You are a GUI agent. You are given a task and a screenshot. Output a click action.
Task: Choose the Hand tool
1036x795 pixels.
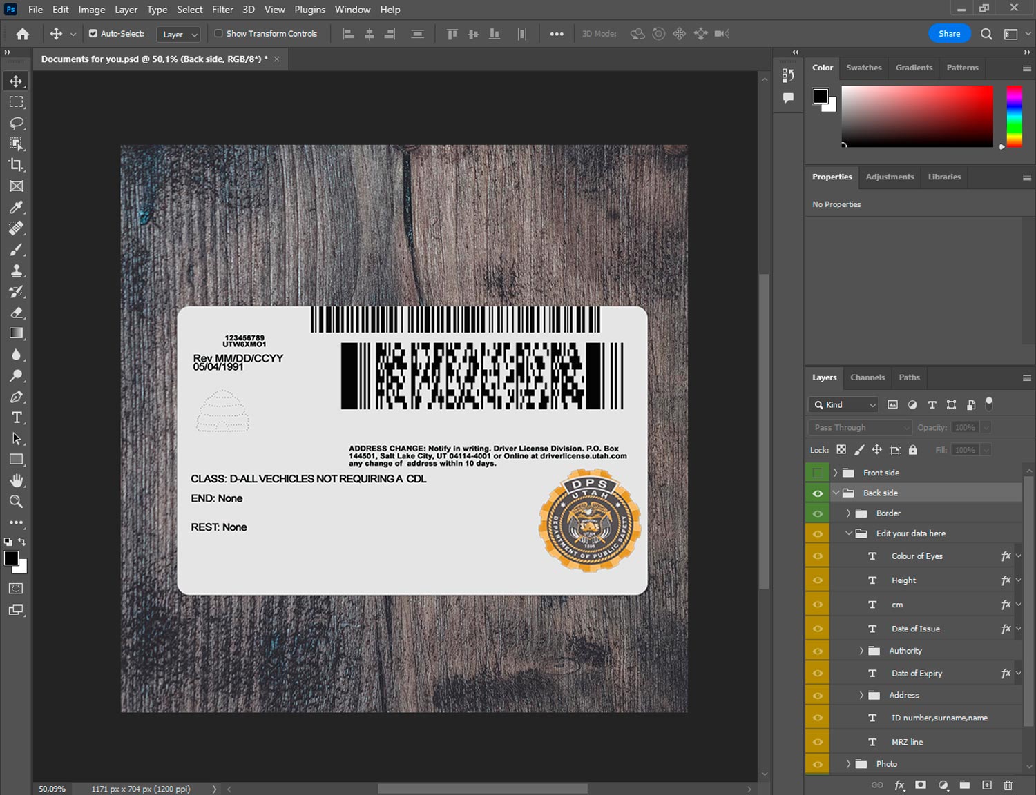(16, 480)
